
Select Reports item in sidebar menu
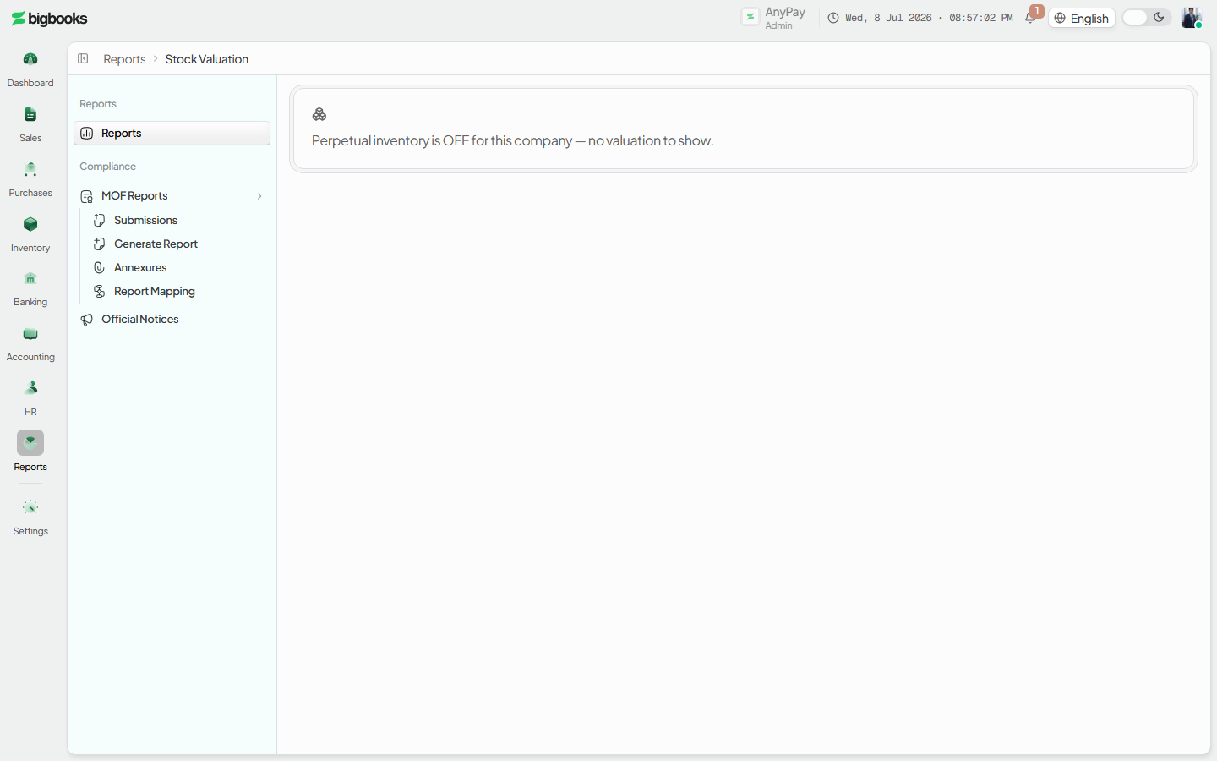pos(172,133)
